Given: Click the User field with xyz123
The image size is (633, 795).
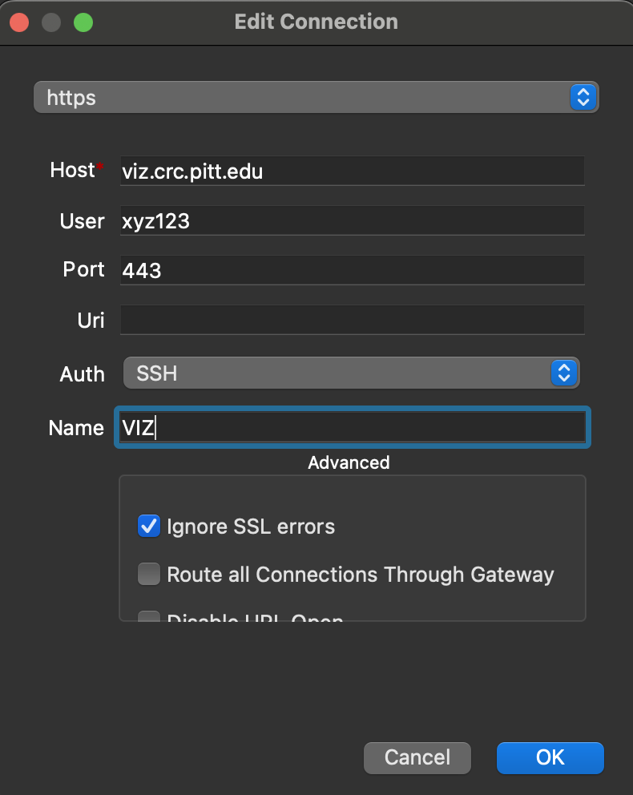Looking at the screenshot, I should click(x=353, y=220).
